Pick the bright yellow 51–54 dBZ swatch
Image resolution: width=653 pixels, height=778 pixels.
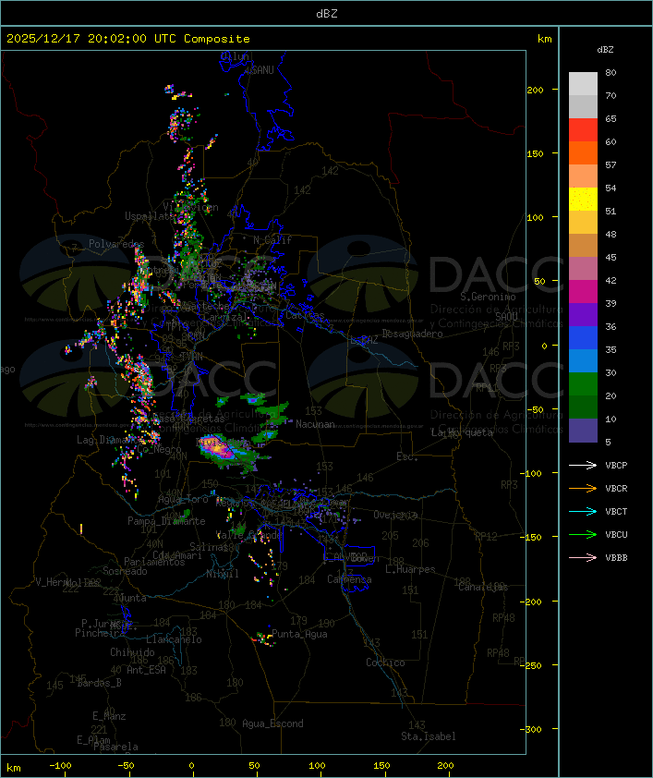click(x=583, y=199)
